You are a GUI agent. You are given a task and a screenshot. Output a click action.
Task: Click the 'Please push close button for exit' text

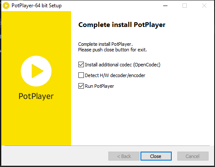(112, 50)
